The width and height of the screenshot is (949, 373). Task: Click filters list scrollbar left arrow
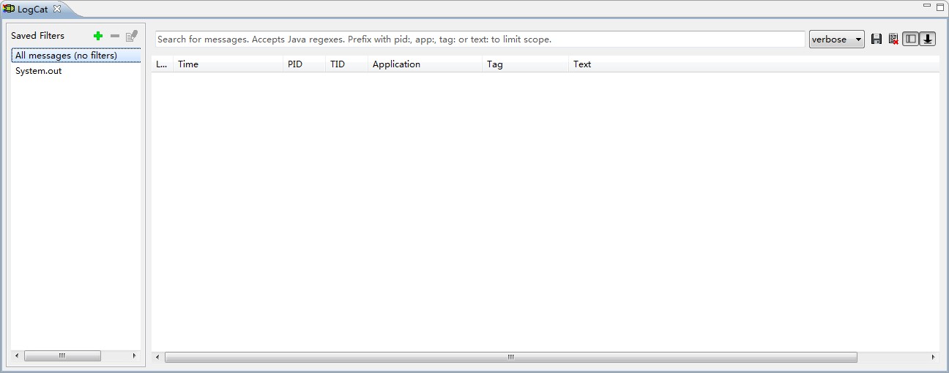pyautogui.click(x=18, y=356)
